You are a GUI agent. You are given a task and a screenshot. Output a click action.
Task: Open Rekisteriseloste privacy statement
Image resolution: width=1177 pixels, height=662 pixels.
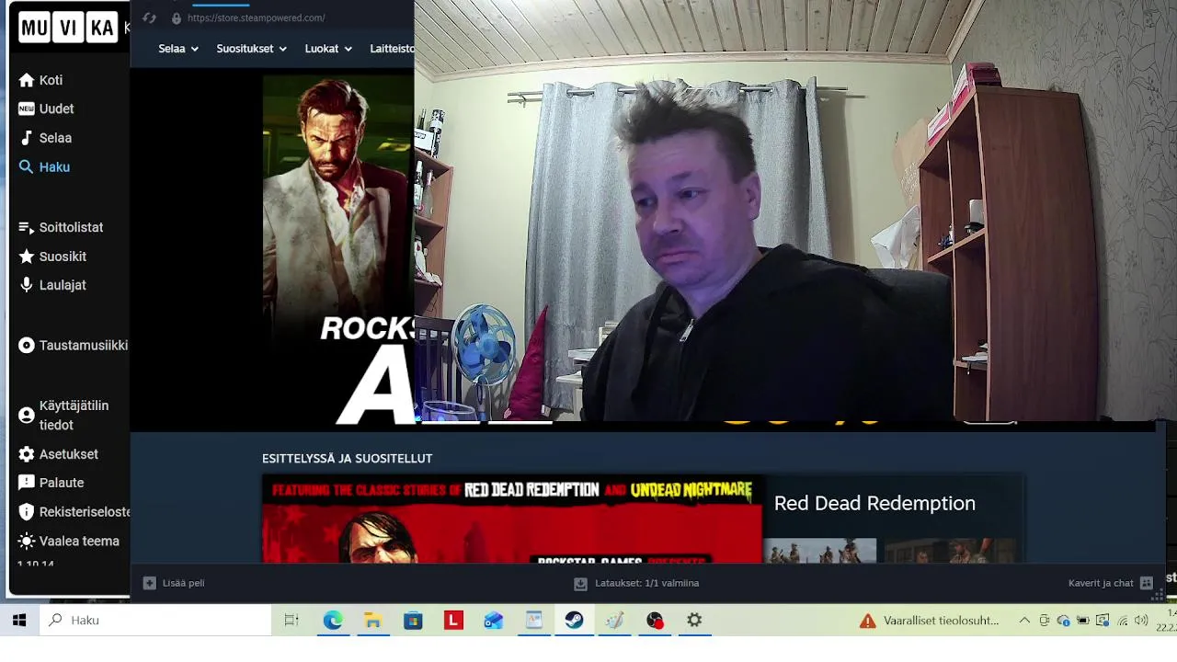pyautogui.click(x=74, y=512)
